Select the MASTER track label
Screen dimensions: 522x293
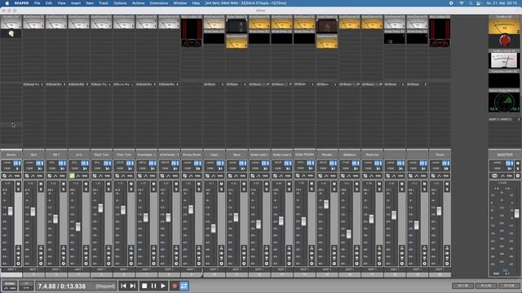click(x=505, y=155)
